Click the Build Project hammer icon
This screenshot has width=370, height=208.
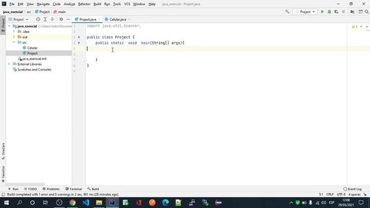(x=287, y=12)
